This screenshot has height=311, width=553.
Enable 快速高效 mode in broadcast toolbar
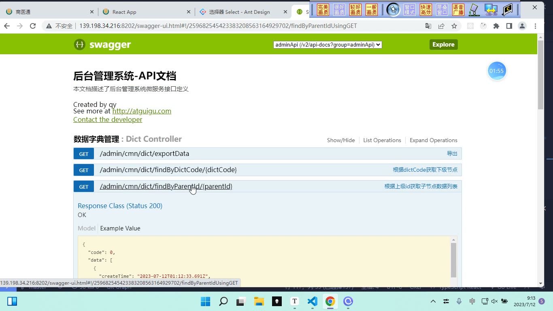tap(426, 10)
